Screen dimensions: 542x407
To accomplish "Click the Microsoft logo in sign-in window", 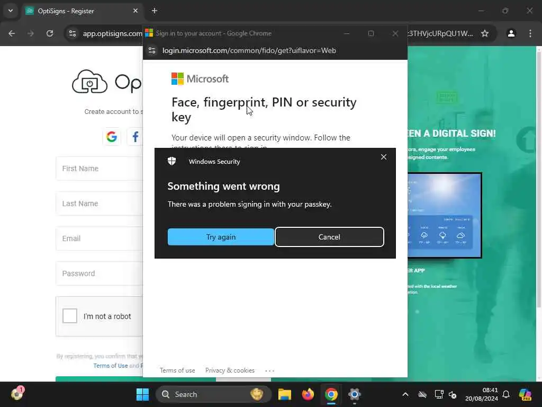I will pos(200,79).
